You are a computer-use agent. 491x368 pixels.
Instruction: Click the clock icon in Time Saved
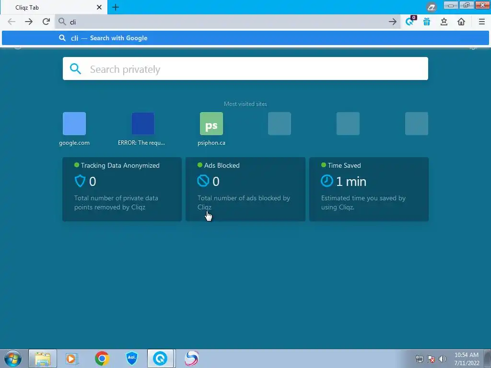point(327,181)
